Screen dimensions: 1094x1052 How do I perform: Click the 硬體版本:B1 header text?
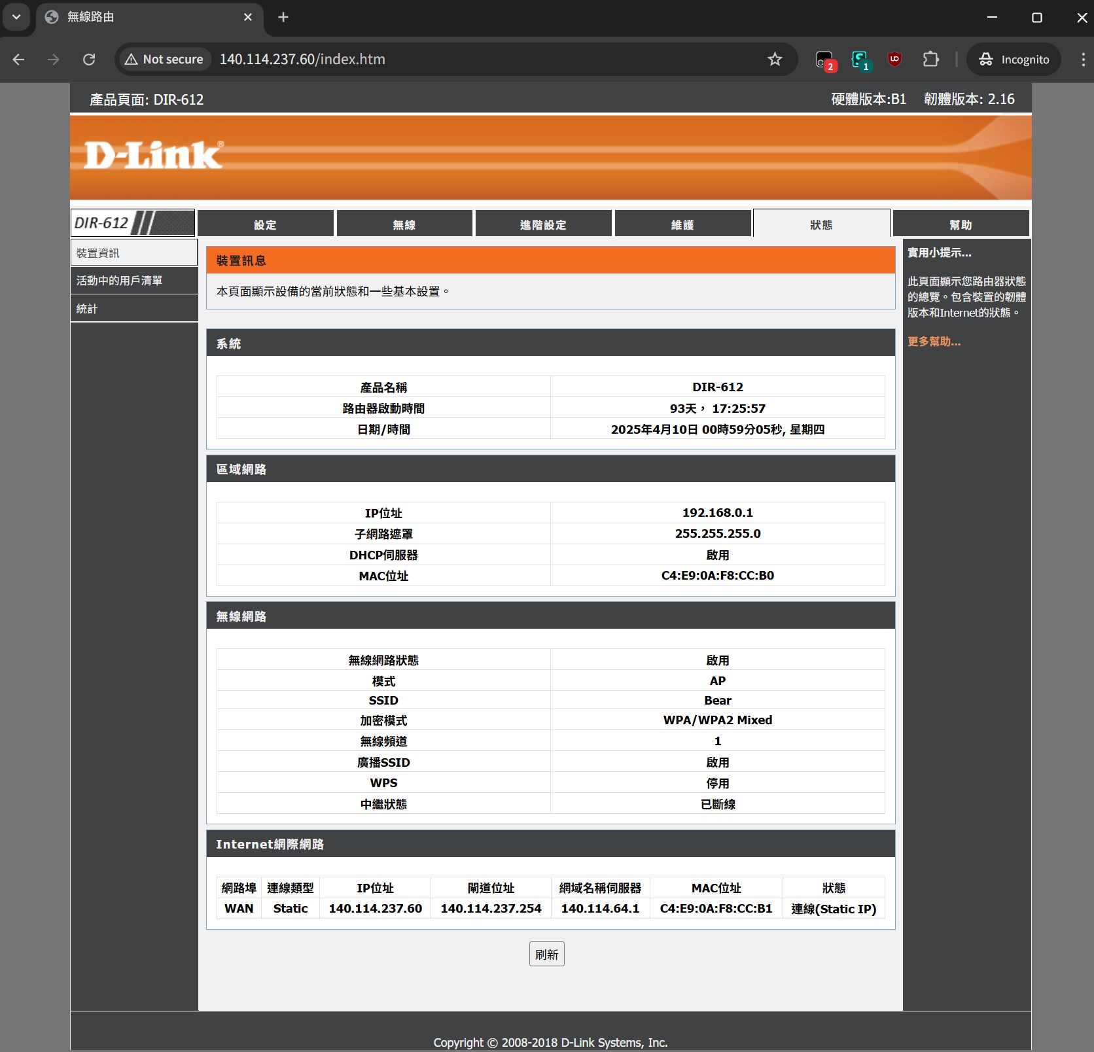pos(868,99)
